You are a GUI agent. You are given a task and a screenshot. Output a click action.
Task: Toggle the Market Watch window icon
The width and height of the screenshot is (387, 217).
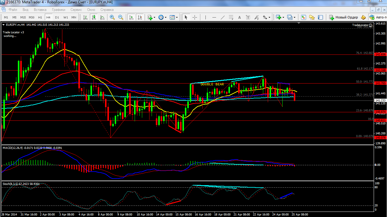(303, 17)
